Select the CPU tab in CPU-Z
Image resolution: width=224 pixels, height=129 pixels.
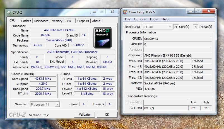13,20
